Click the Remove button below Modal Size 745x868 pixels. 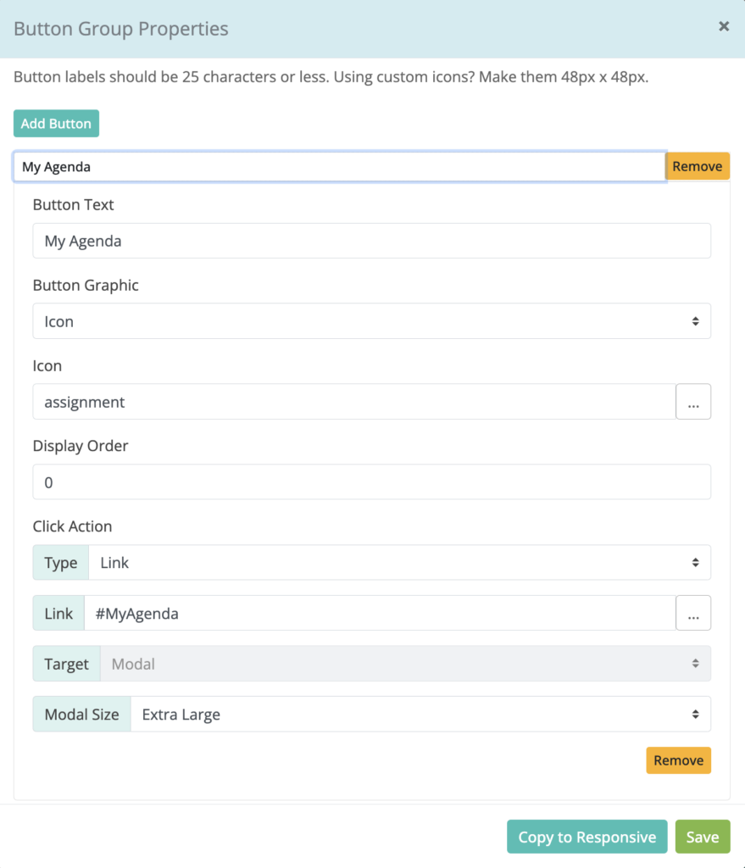(678, 760)
